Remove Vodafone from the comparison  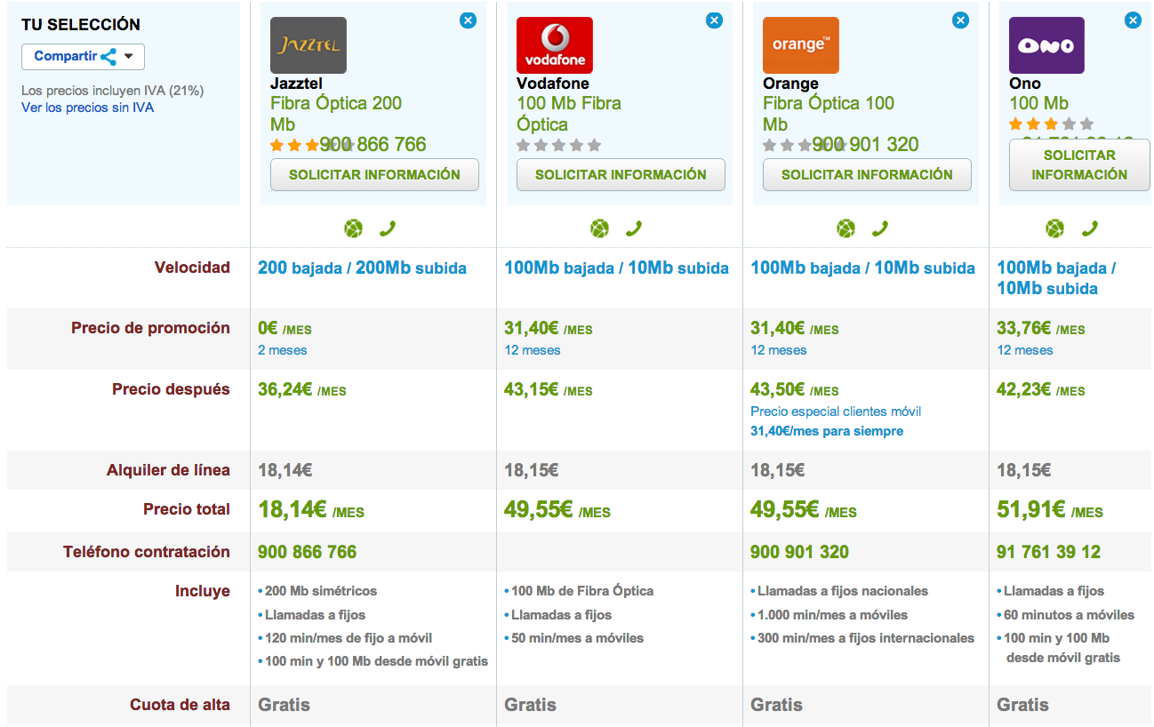(x=714, y=20)
